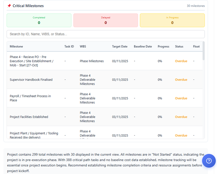Click the pushpin icon beside Critical Milestones
This screenshot has height=174, width=217.
point(9,6)
